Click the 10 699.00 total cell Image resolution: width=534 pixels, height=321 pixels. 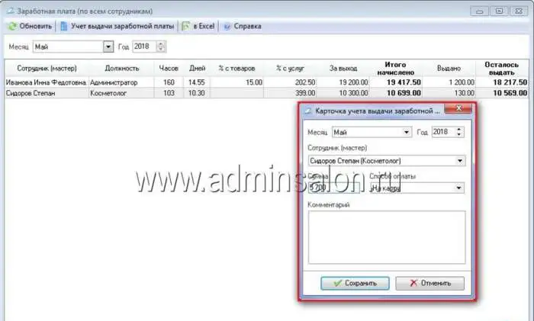396,93
